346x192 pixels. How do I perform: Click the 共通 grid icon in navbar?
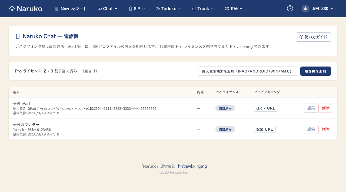pos(227,9)
